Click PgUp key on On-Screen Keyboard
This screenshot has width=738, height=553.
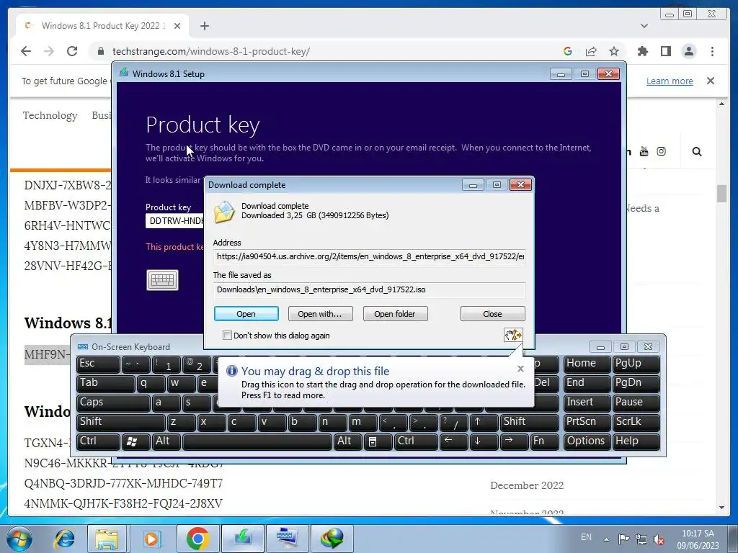click(x=636, y=364)
